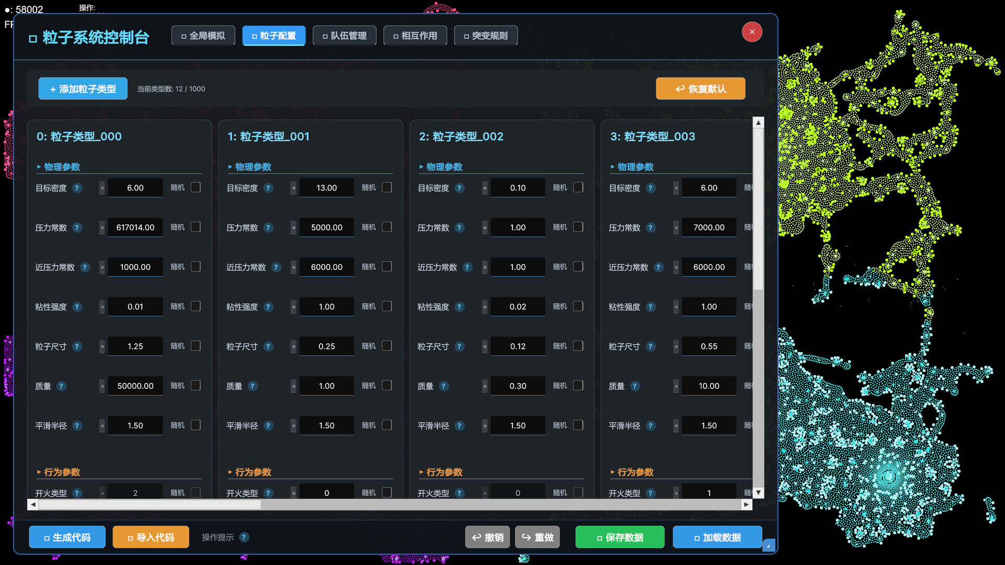The height and width of the screenshot is (565, 1005).
Task: Click the 操作提示 help question icon
Action: pos(244,537)
